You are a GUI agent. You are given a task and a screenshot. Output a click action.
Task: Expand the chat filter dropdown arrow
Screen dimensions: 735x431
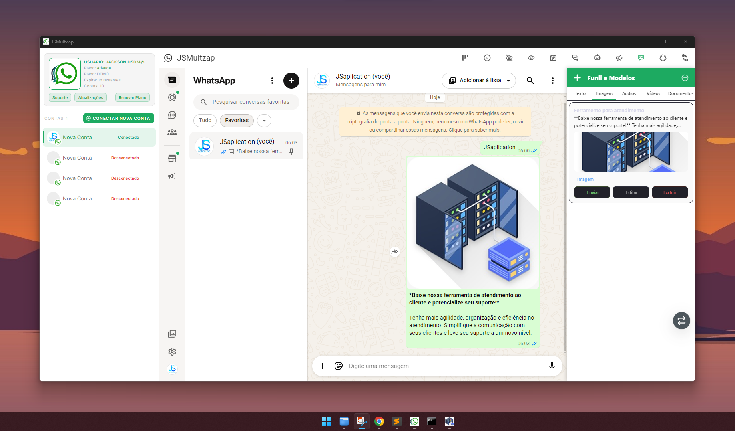pyautogui.click(x=264, y=121)
